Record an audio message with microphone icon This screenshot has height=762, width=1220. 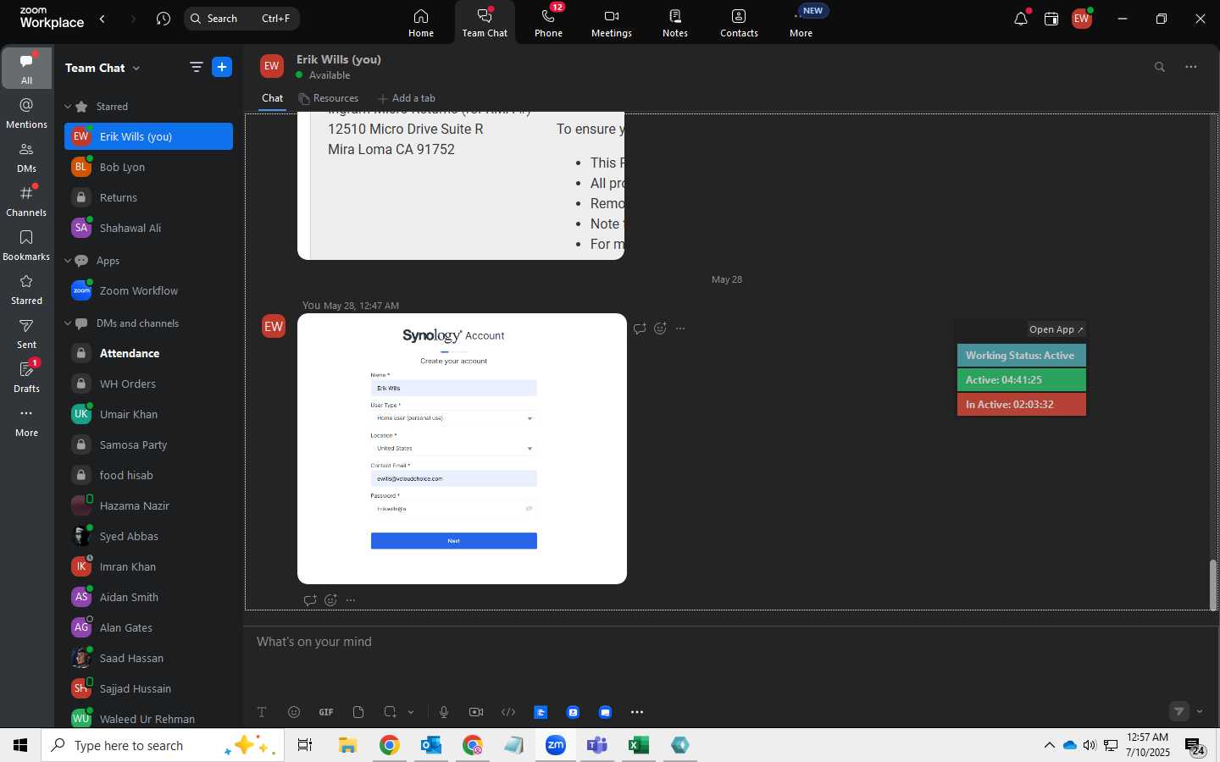tap(444, 712)
